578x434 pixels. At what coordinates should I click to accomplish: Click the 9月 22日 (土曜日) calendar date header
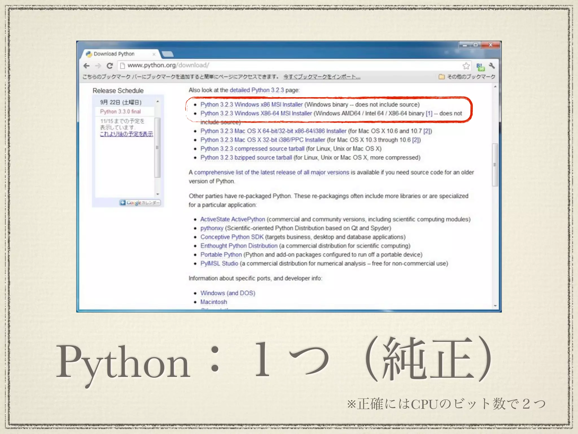point(121,102)
